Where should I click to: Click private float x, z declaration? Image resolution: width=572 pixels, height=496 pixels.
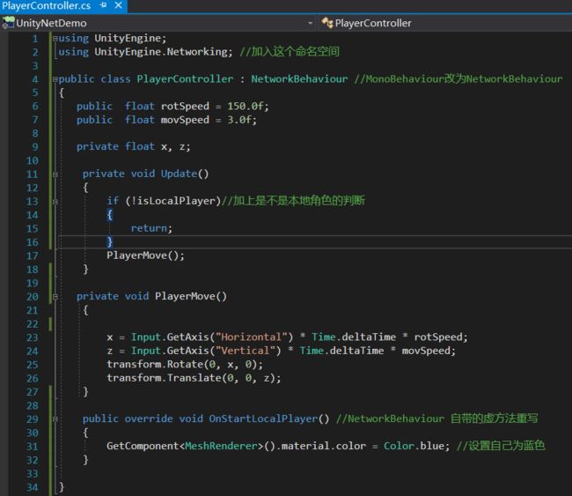[x=133, y=147]
